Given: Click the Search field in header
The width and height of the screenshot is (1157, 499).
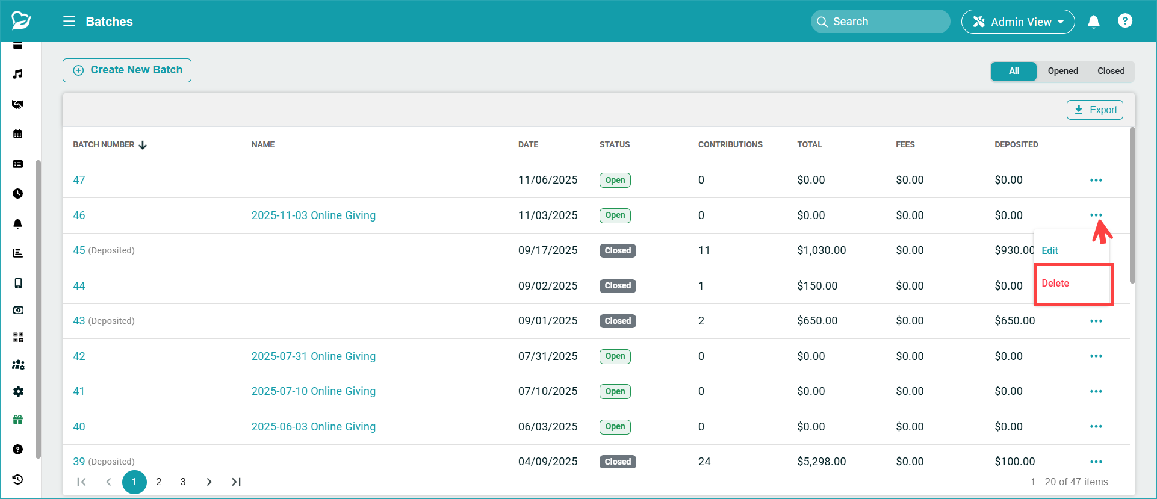Looking at the screenshot, I should click(880, 22).
